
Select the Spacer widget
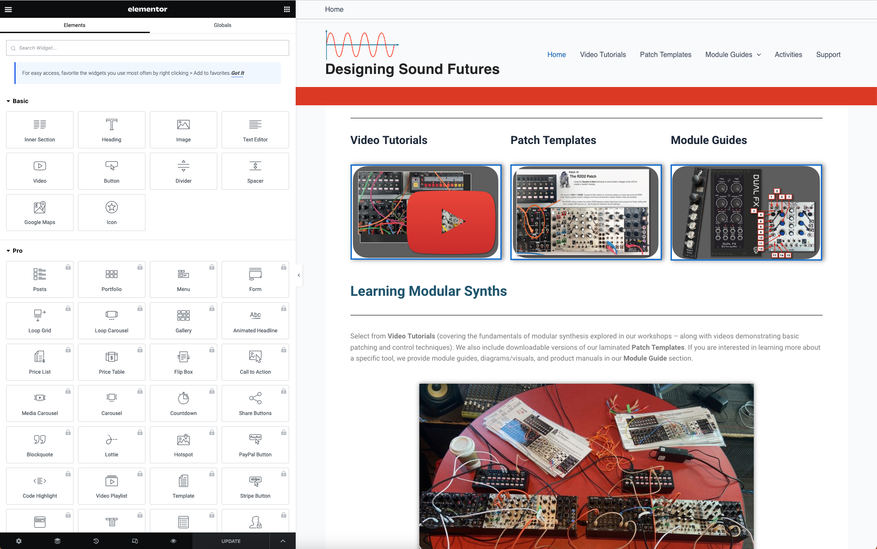pos(255,171)
